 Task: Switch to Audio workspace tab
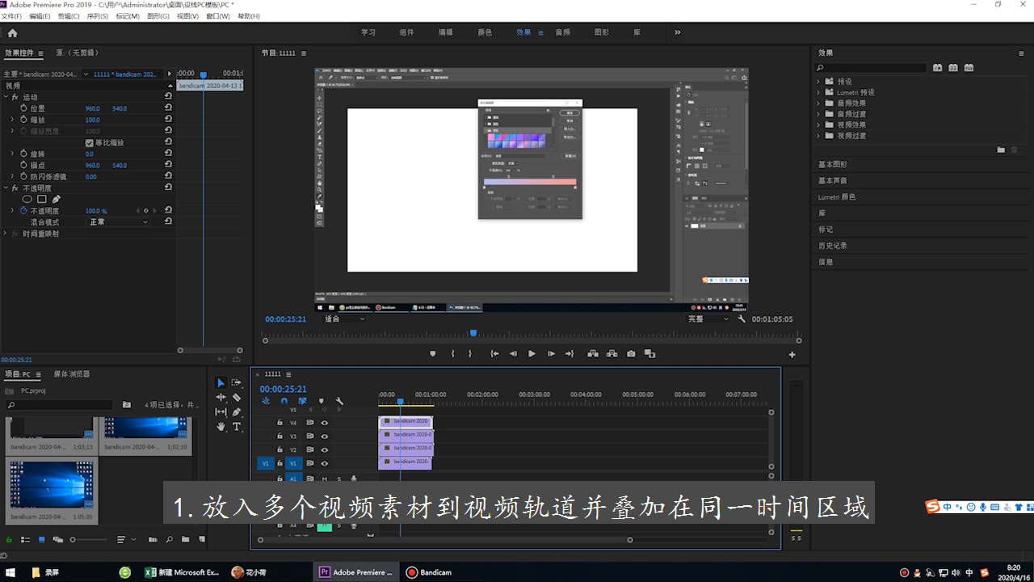pyautogui.click(x=562, y=32)
